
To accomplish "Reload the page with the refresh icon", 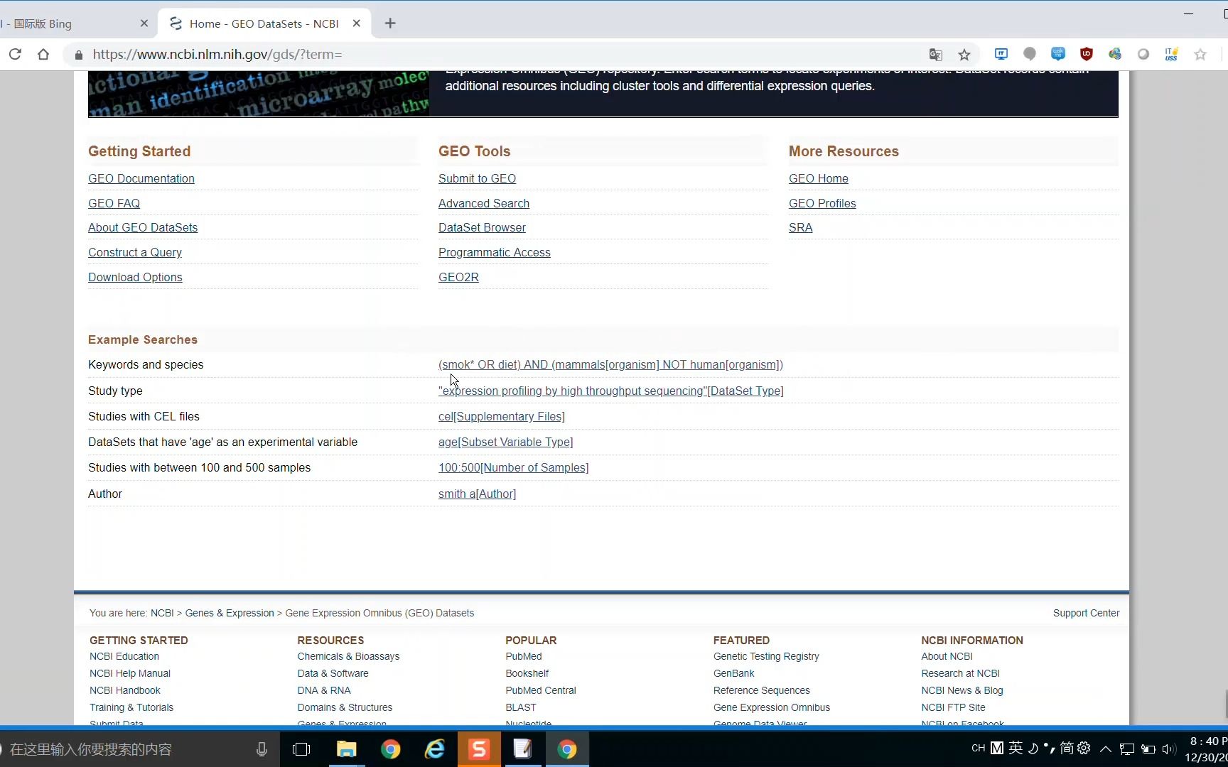I will pos(15,55).
